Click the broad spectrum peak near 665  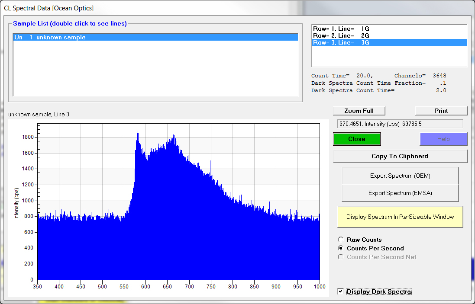174,138
